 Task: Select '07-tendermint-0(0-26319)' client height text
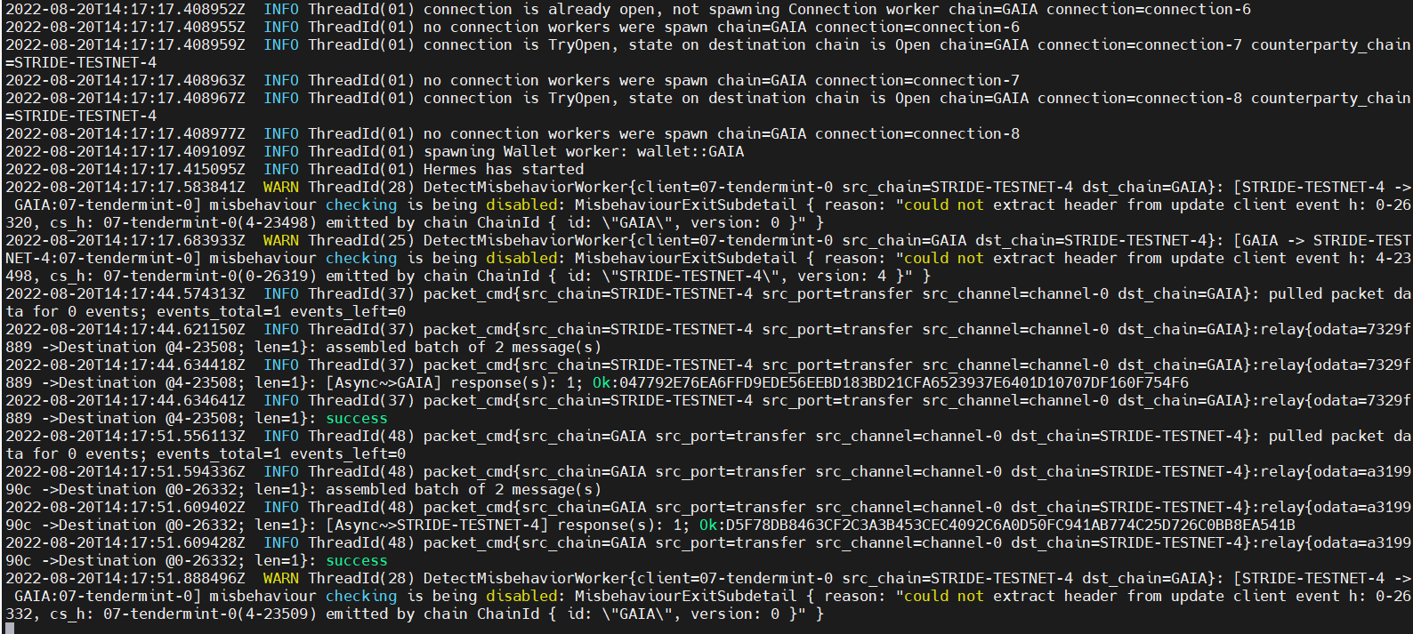(210, 276)
